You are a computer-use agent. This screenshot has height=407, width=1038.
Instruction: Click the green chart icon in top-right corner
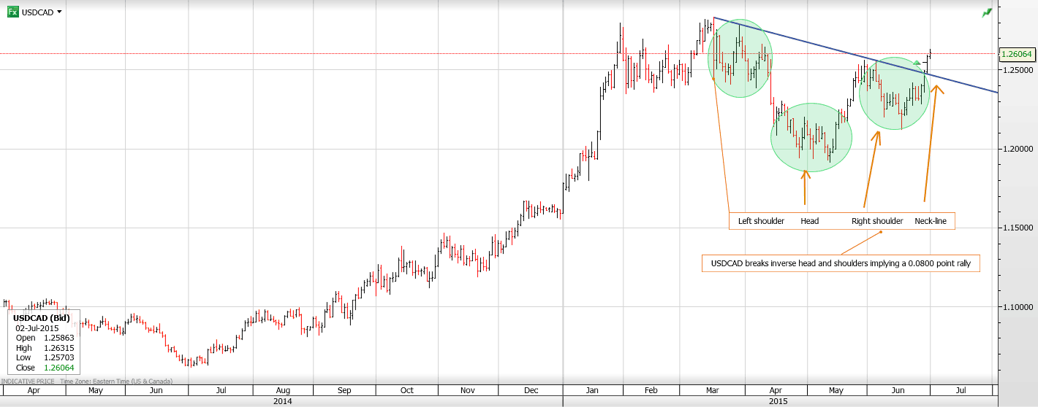[x=988, y=12]
